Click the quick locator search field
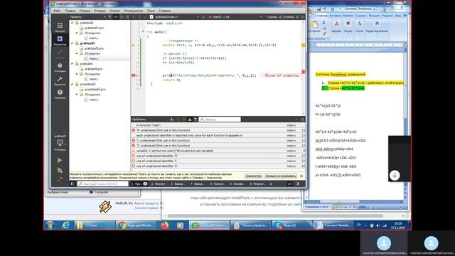This screenshot has height=256, width=455. (102, 183)
